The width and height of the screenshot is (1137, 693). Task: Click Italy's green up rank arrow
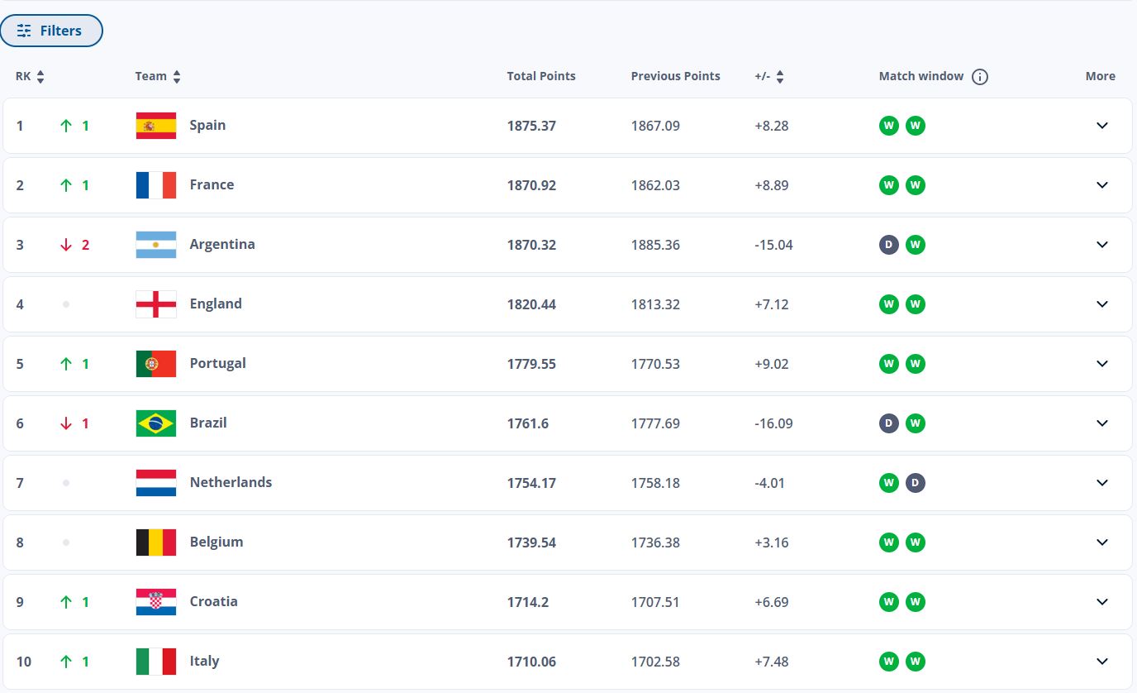(x=66, y=662)
